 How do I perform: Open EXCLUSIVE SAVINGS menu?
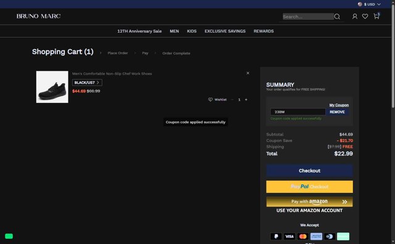[x=225, y=31]
